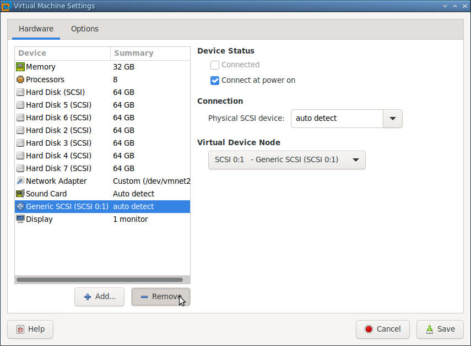471x346 pixels.
Task: Click the VMware icon in title bar
Action: [6, 6]
